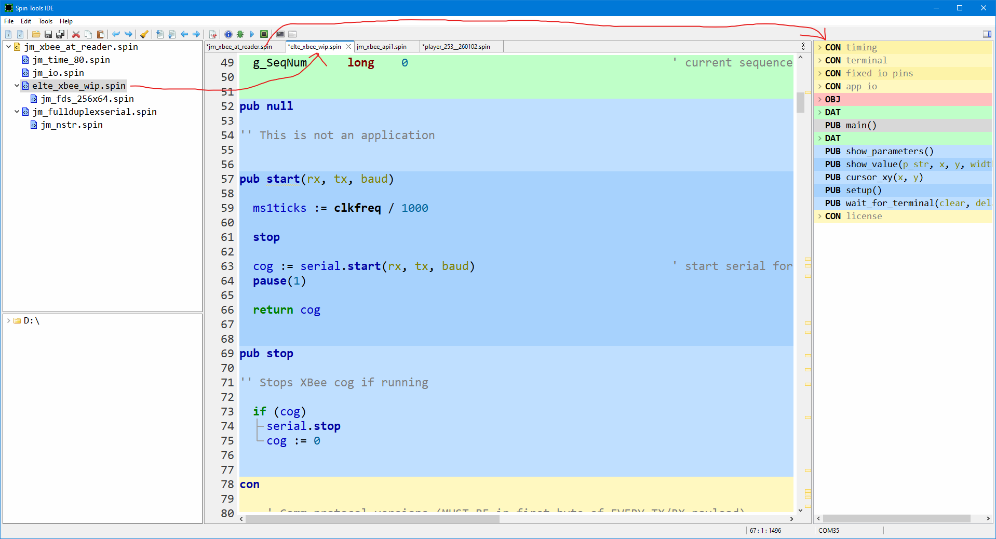The width and height of the screenshot is (996, 539).
Task: Open the serial terminal icon
Action: point(280,34)
